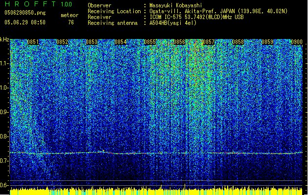The image size is (308, 195).
Task: Select the 0.9 kHz axis label
Action: click(x=4, y=112)
